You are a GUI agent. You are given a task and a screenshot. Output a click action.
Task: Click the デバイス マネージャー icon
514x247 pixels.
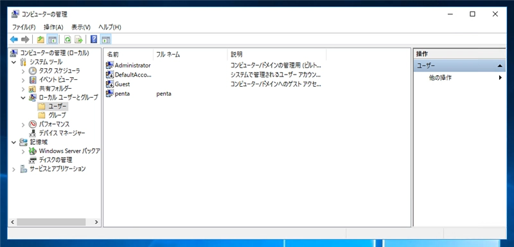coord(33,133)
